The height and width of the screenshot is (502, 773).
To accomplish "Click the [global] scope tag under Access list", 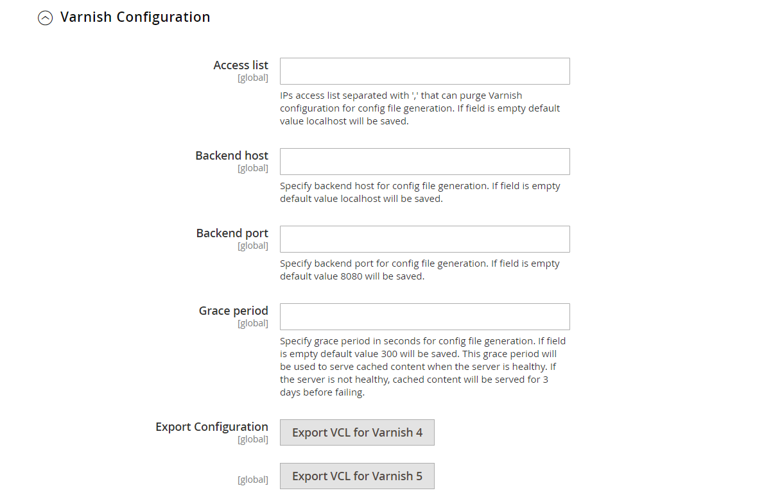I will point(253,78).
